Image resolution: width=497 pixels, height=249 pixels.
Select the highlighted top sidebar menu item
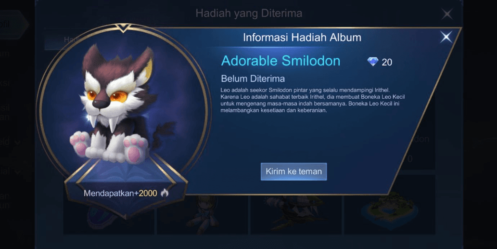(13, 24)
